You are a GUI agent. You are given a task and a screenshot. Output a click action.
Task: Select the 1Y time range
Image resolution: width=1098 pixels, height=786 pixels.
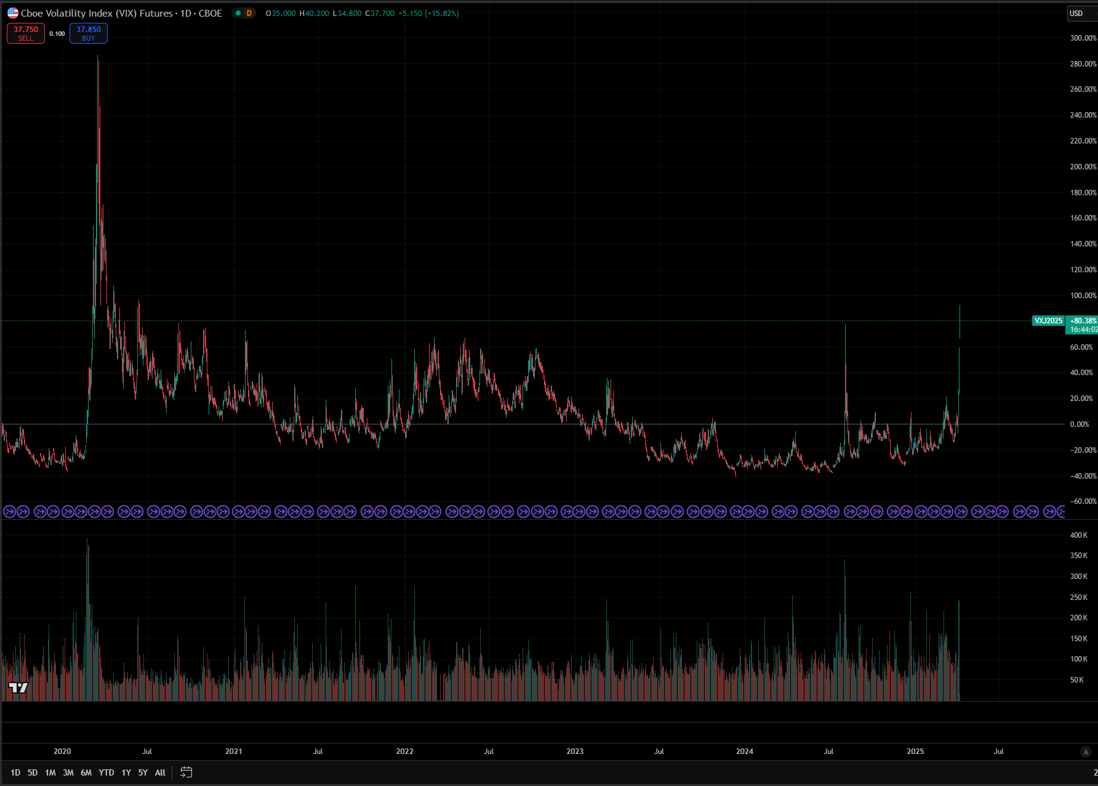pos(126,772)
